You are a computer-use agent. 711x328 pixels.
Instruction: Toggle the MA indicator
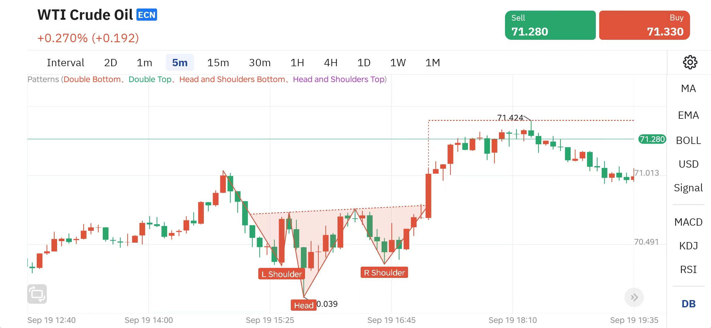click(688, 89)
